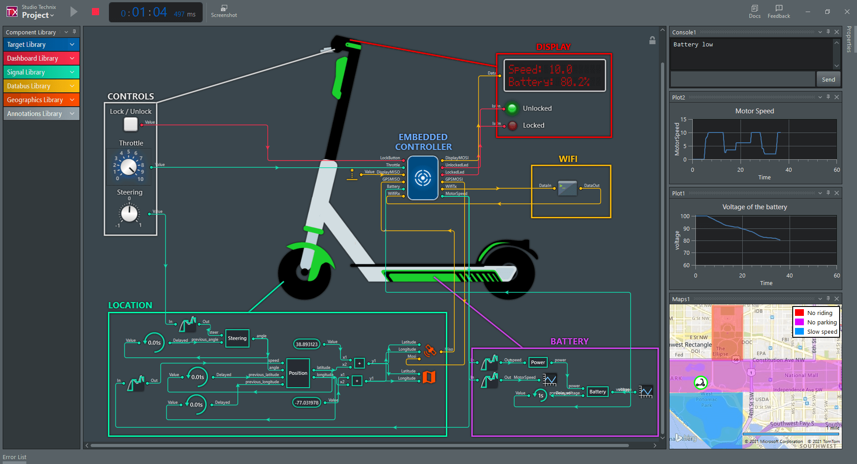Take a Screenshot
Image resolution: width=857 pixels, height=464 pixels.
[x=224, y=12]
